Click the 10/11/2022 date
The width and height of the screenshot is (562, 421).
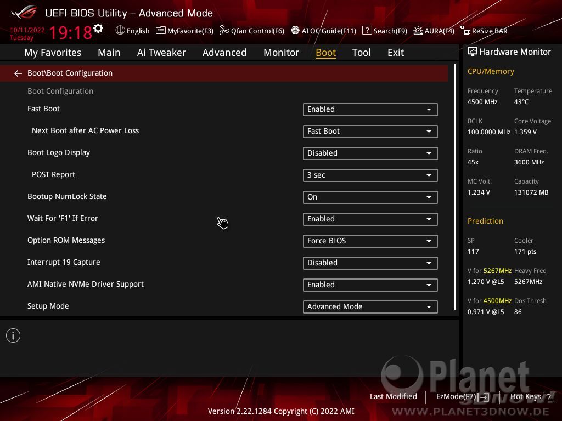(x=27, y=30)
